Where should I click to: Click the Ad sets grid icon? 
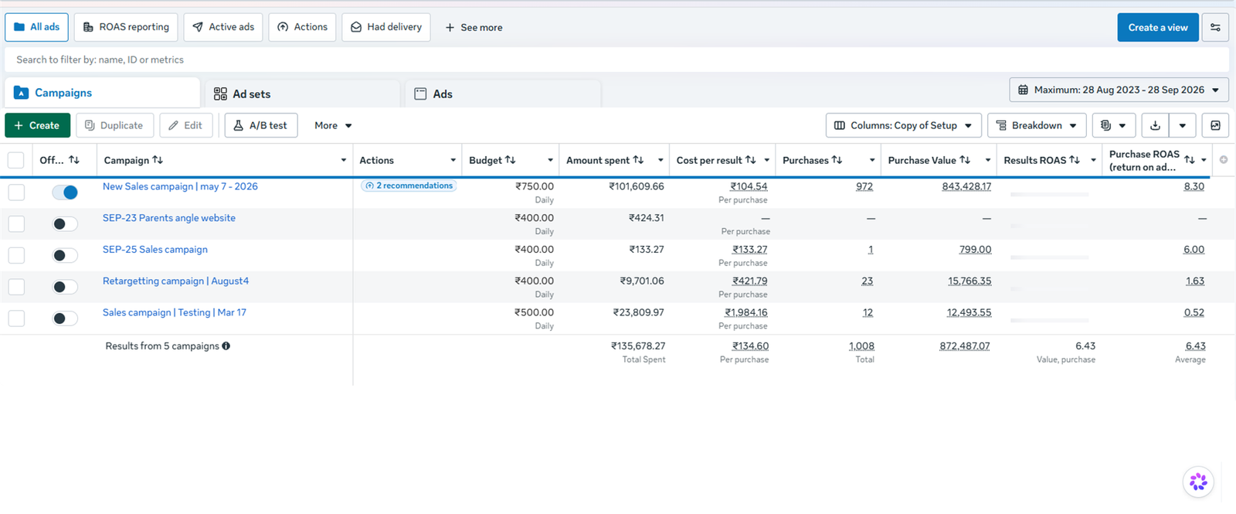[220, 94]
